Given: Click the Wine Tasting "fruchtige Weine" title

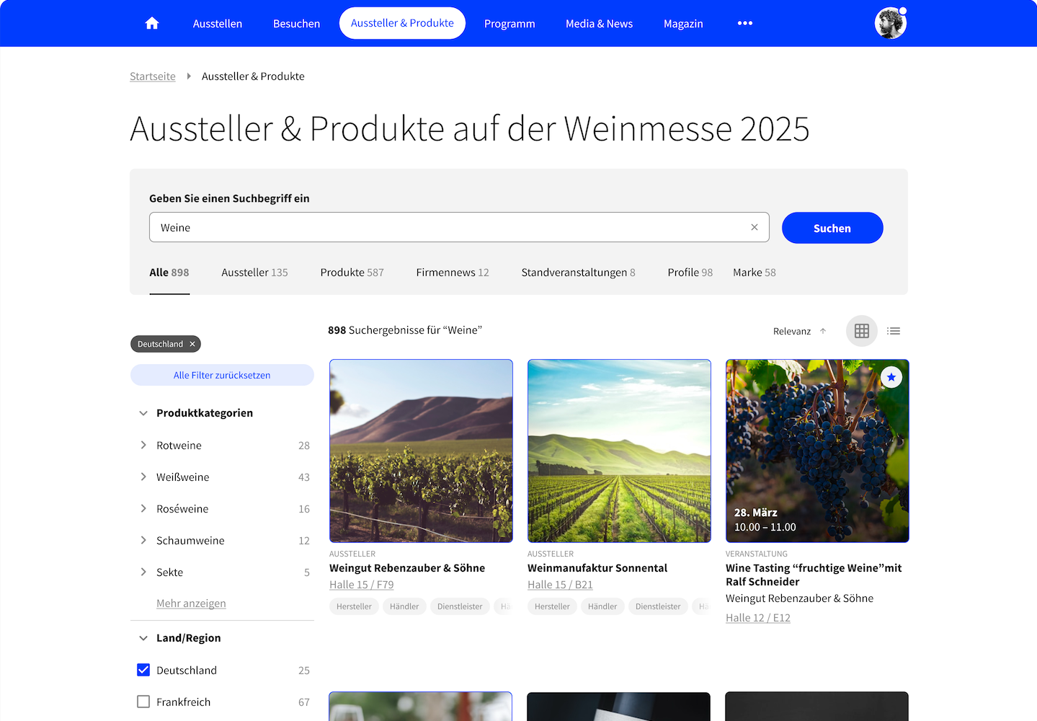Looking at the screenshot, I should (x=814, y=575).
